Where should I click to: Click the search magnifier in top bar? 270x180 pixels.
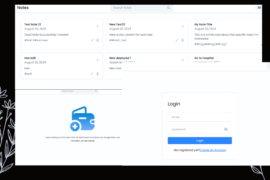tap(168, 8)
